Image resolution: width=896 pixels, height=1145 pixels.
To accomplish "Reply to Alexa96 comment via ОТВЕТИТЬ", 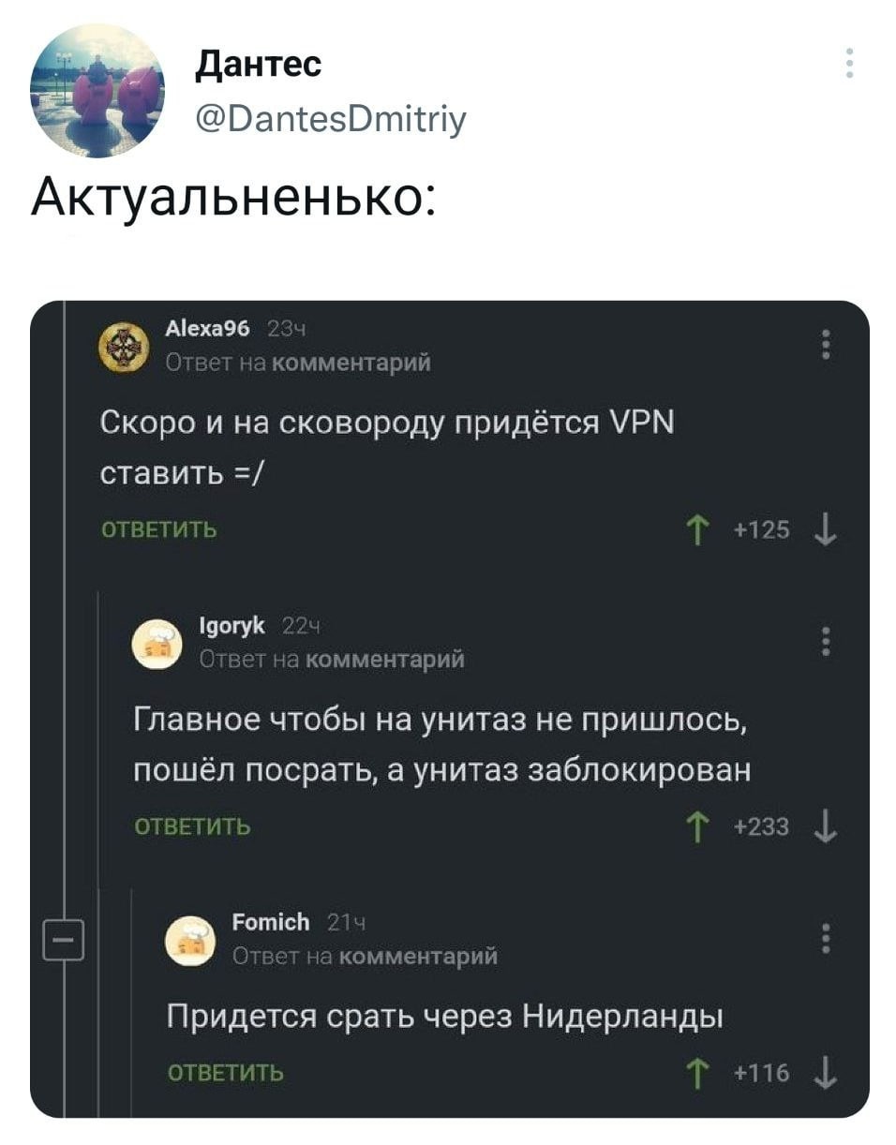I will (x=159, y=531).
